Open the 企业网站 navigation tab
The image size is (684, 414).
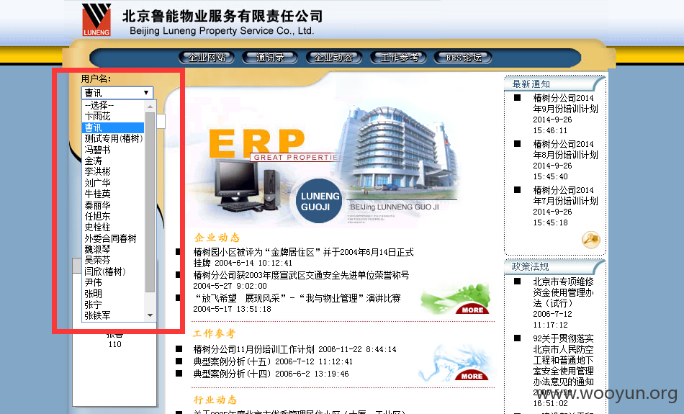(x=207, y=58)
